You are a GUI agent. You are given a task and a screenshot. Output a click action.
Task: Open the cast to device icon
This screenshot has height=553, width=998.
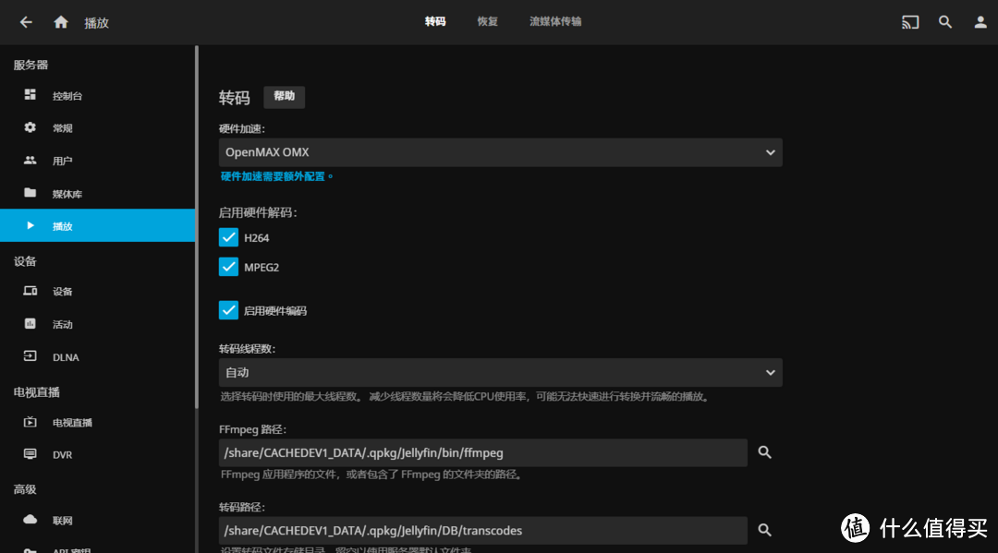coord(910,22)
